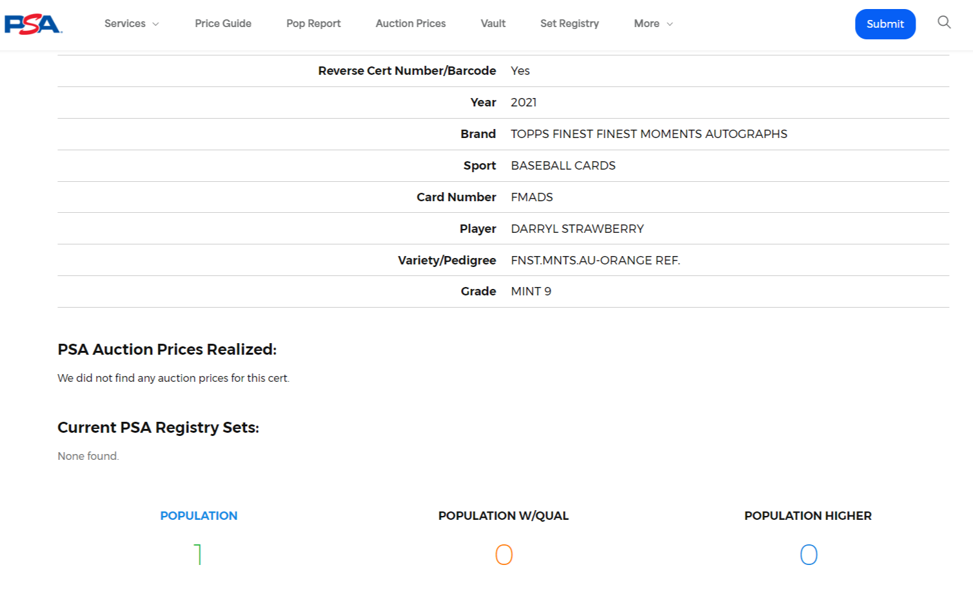The height and width of the screenshot is (594, 973).
Task: Open the Pop Report page
Action: pyautogui.click(x=313, y=23)
